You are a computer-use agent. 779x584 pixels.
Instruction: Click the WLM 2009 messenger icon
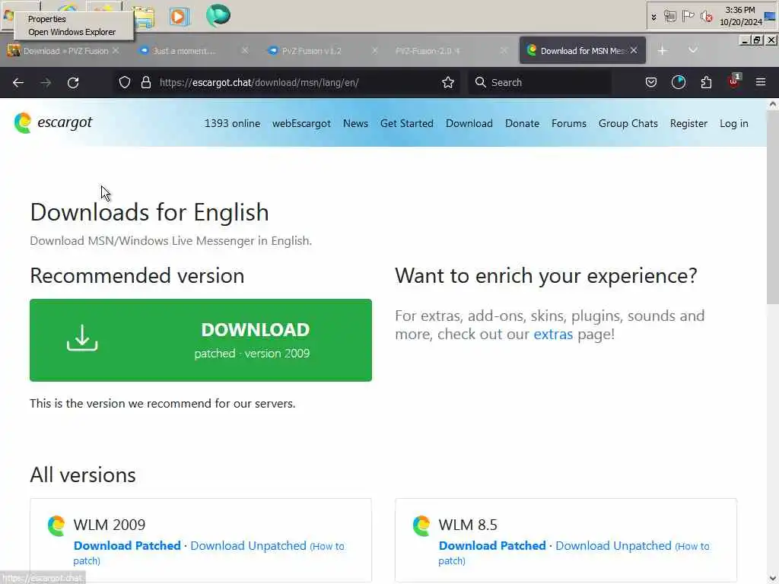(56, 525)
